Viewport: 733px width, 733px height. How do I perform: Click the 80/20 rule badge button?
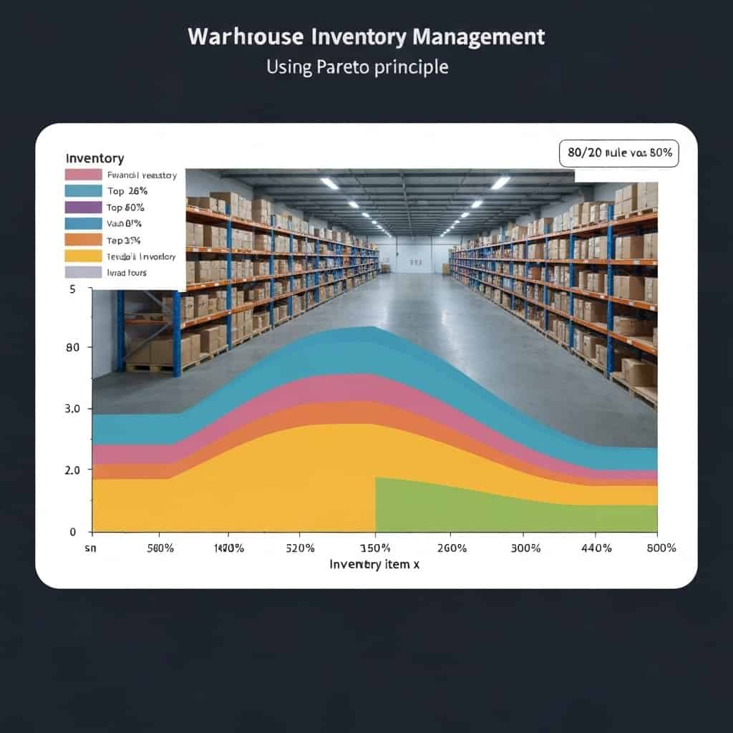pyautogui.click(x=618, y=152)
